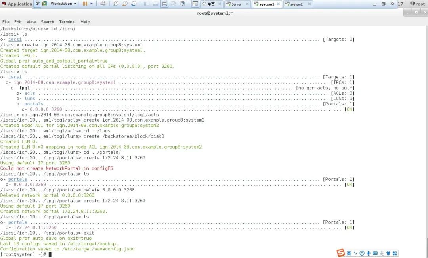The width and height of the screenshot is (428, 258).
Task: Close the system1 VM tab
Action: (279, 4)
